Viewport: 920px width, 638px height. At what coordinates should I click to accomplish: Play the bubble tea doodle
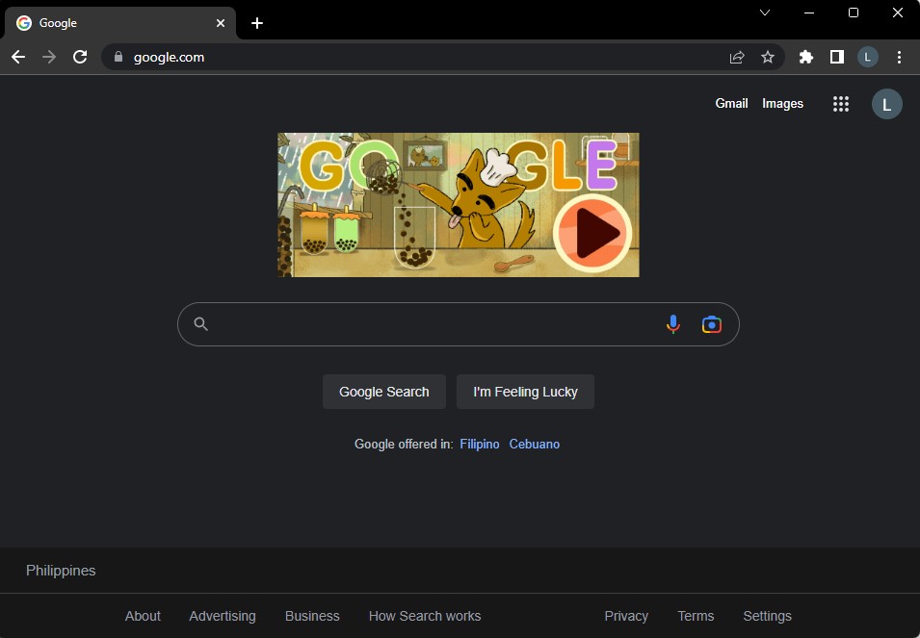592,233
